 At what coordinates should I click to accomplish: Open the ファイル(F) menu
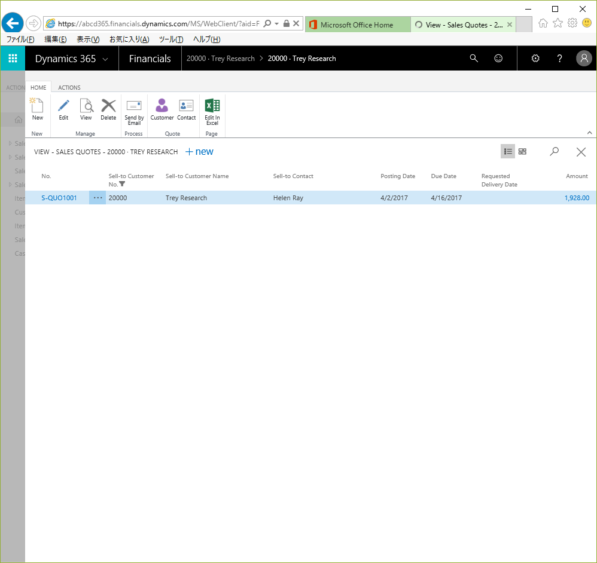coord(20,39)
